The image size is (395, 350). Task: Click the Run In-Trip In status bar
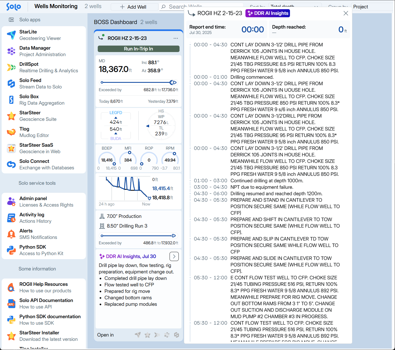[139, 49]
